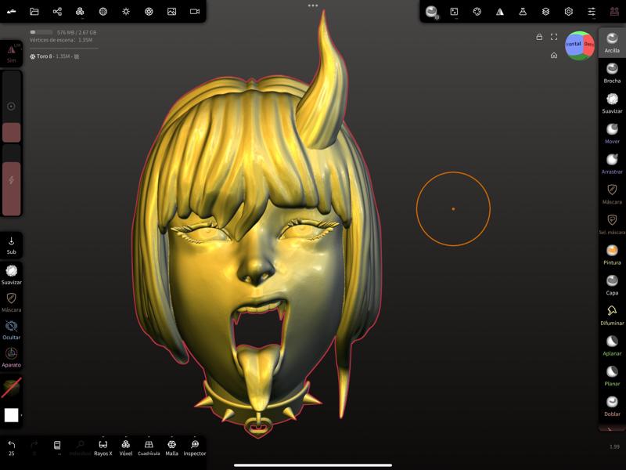This screenshot has width=626, height=470.
Task: Open the material palette icon in top-right toolbar
Action: pos(477,11)
